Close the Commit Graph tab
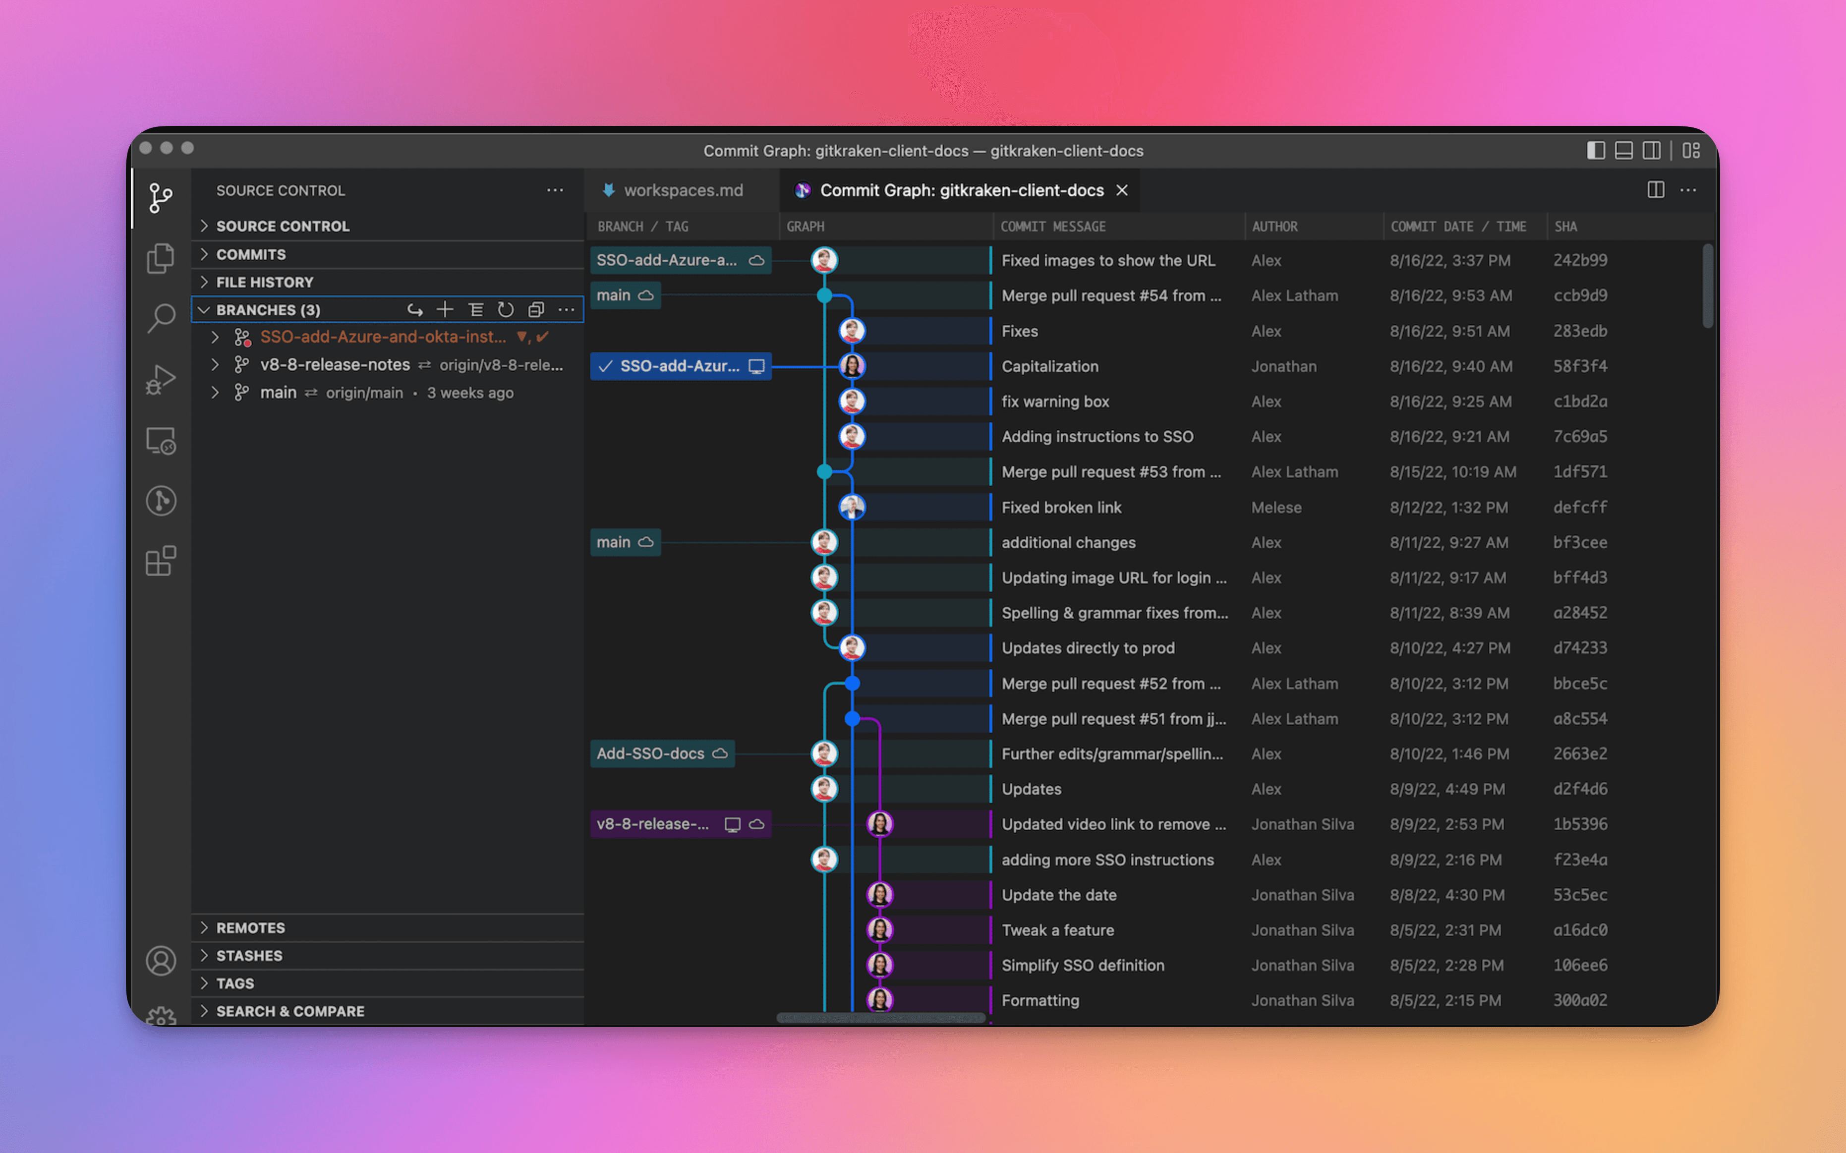The width and height of the screenshot is (1846, 1153). [x=1122, y=191]
